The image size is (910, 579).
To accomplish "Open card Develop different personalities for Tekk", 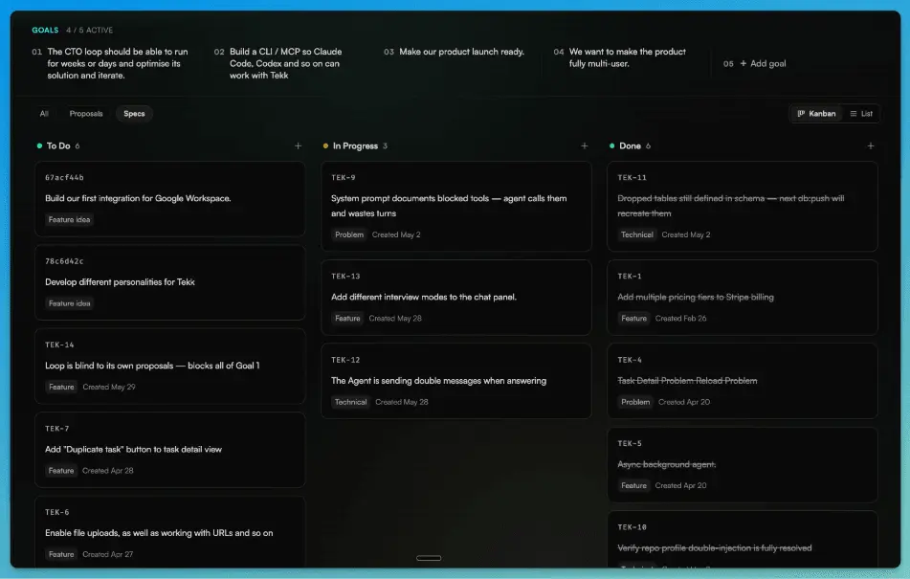I will pyautogui.click(x=170, y=282).
